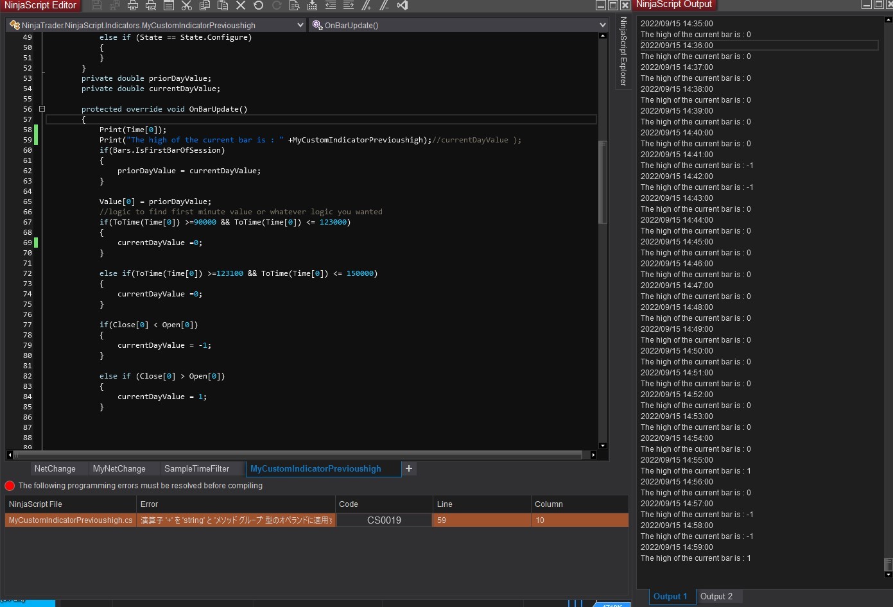Undo the last edit using the toolbar
The height and width of the screenshot is (607, 893).
[x=259, y=6]
